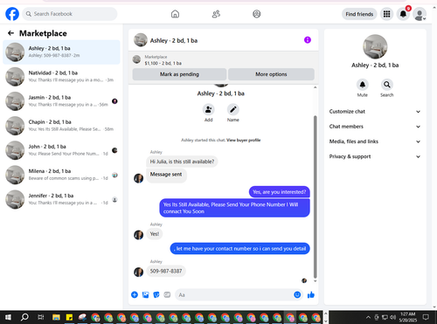Mute the Ashley conversation
This screenshot has height=324, width=437.
(x=363, y=85)
